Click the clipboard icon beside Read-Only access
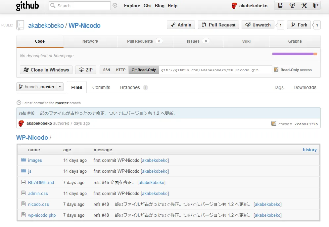Screen dimensions: 329x227 [x=276, y=70]
